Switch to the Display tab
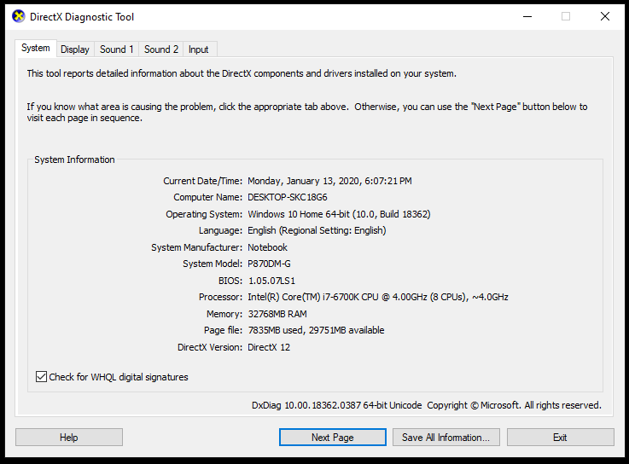The image size is (629, 464). click(x=75, y=49)
